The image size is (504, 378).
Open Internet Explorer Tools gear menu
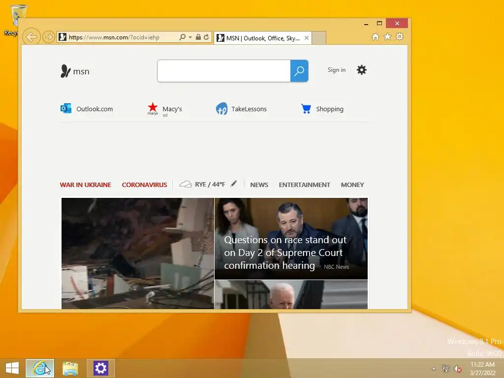400,36
